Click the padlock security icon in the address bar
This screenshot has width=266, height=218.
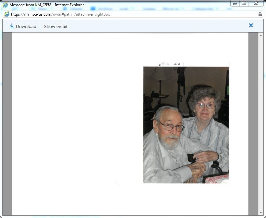pos(260,14)
